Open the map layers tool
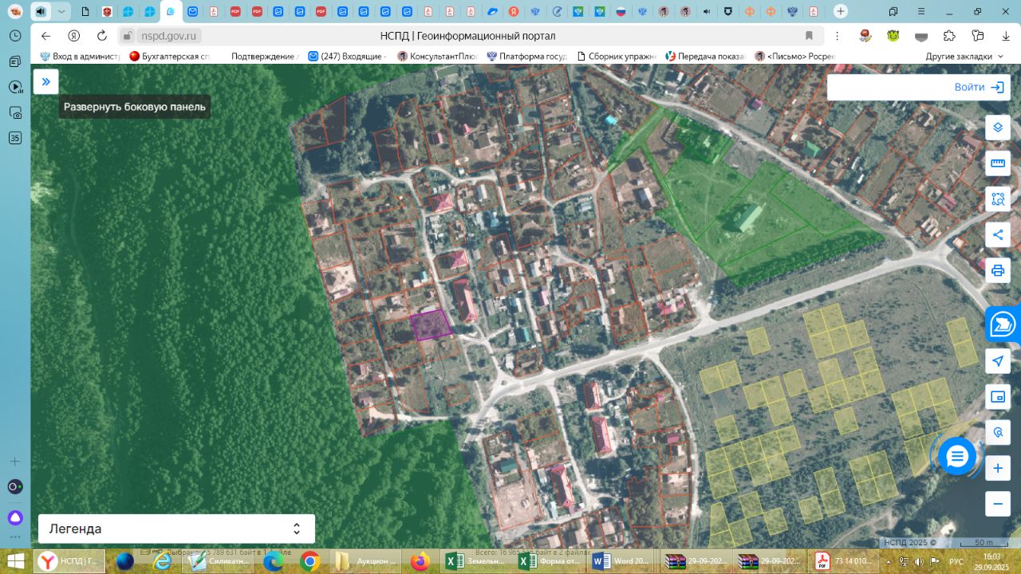1021x574 pixels. (997, 128)
